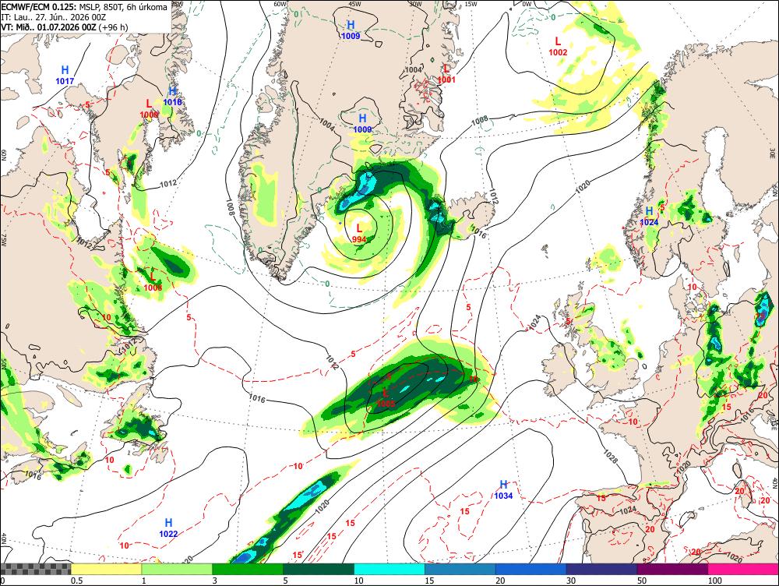This screenshot has width=779, height=586.
Task: Click the H 1016 high pressure label
Action: point(172,96)
